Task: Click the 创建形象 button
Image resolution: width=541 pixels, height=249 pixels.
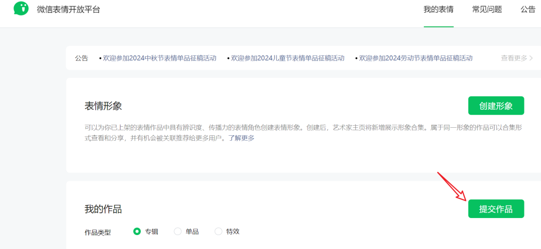Action: click(x=496, y=106)
